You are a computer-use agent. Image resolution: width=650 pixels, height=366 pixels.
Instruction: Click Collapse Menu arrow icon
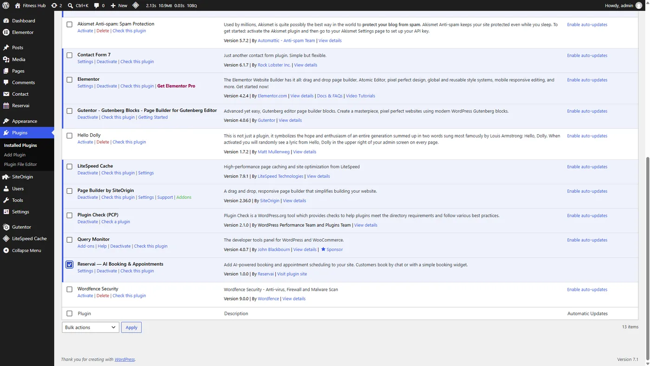tap(6, 250)
